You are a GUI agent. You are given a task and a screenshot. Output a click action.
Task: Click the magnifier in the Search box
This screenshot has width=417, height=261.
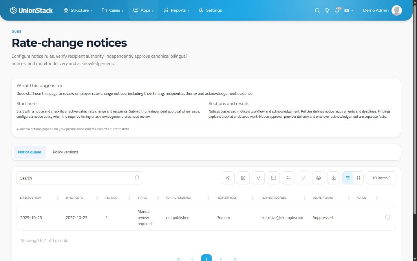(x=137, y=178)
